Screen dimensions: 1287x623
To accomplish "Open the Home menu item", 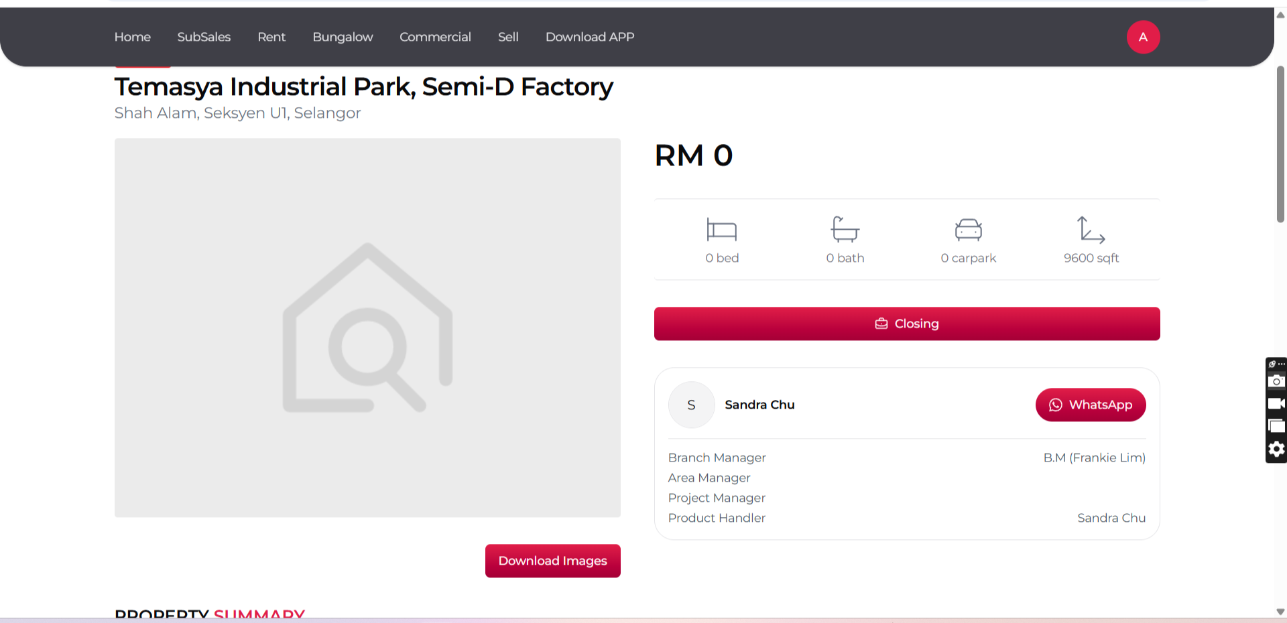I will [x=133, y=37].
